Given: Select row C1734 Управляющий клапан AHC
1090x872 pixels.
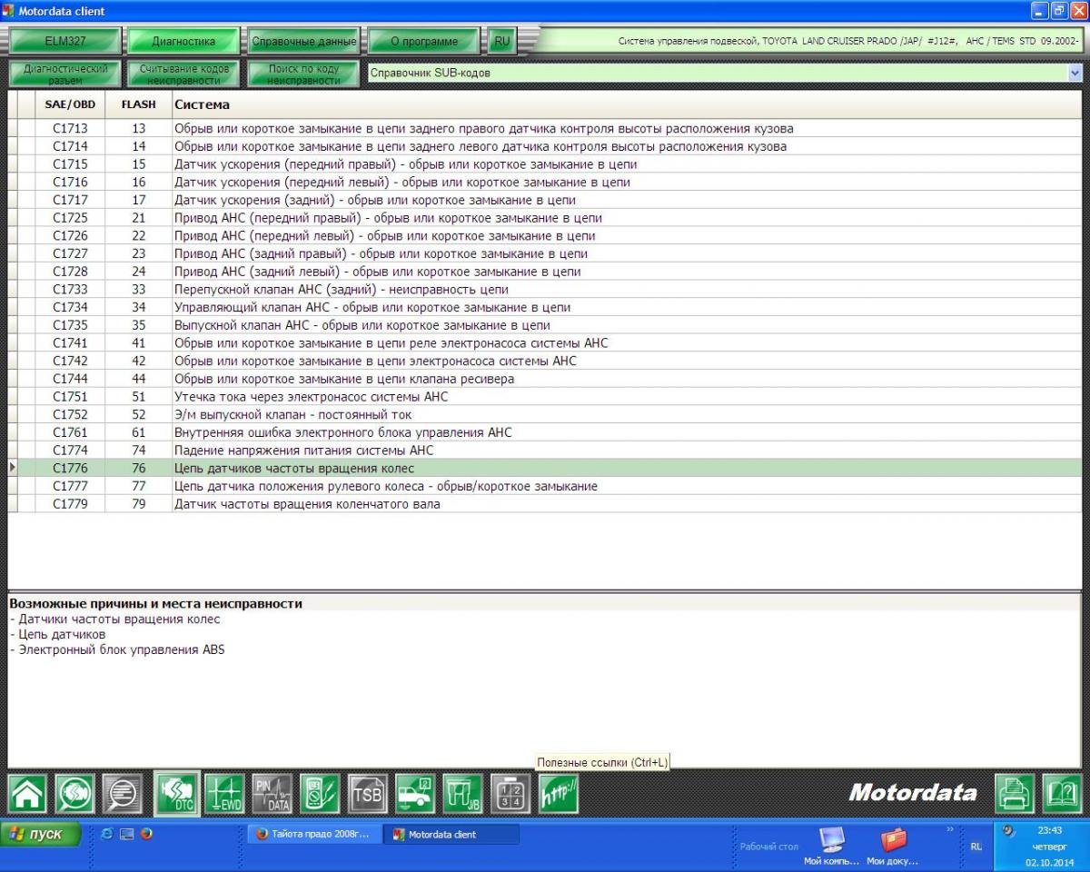Looking at the screenshot, I should point(545,307).
